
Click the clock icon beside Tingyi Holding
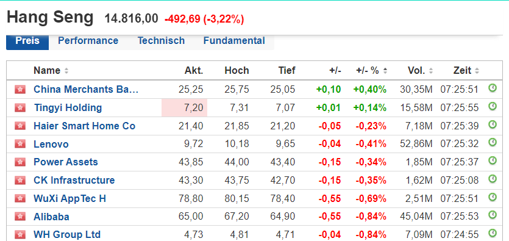coord(493,106)
